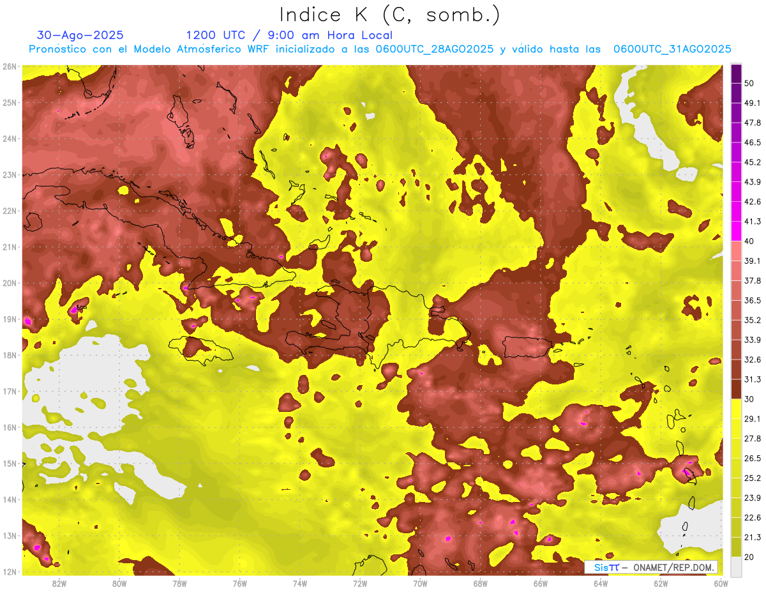Select the colorbar value 35.2
Image resolution: width=766 pixels, height=592 pixels.
pyautogui.click(x=752, y=320)
